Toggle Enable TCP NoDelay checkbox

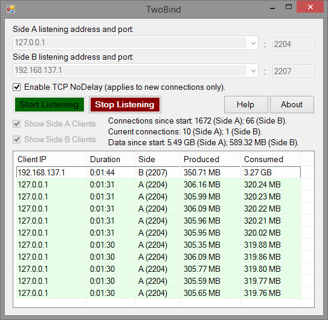coord(17,87)
